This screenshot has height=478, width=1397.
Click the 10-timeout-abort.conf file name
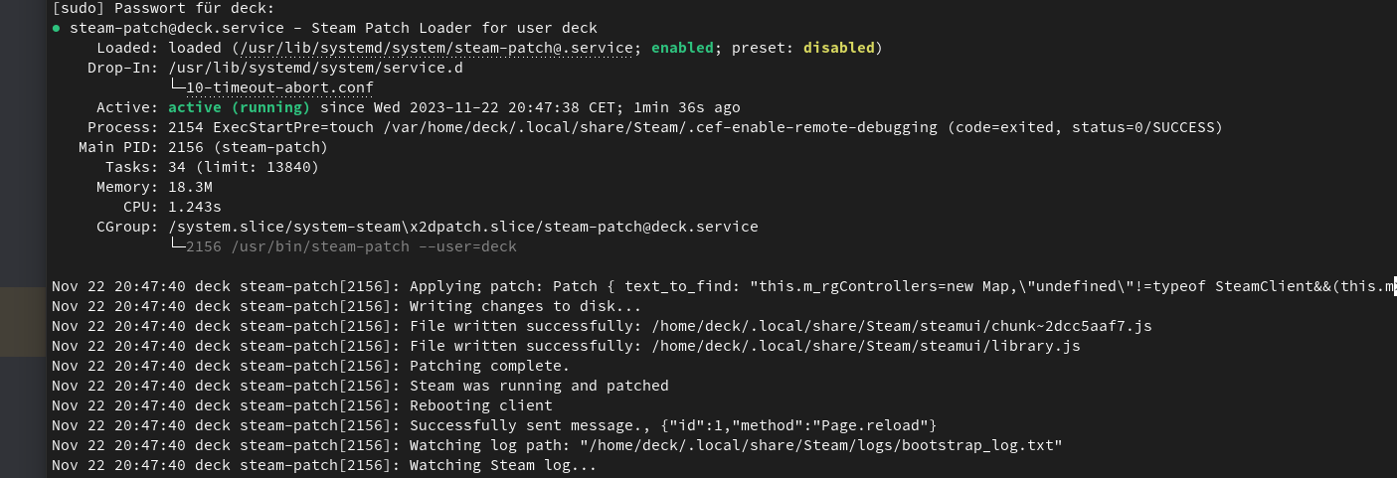(x=279, y=87)
